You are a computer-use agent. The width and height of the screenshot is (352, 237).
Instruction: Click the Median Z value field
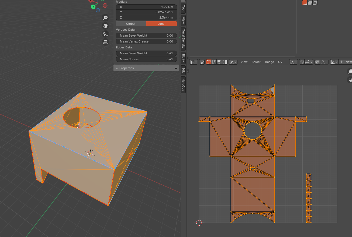coord(146,17)
